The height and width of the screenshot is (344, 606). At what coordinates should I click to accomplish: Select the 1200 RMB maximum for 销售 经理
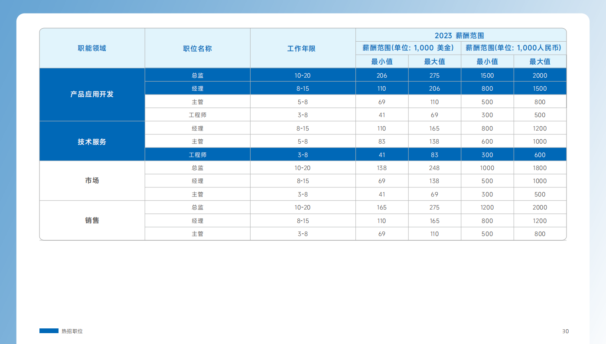[540, 220]
